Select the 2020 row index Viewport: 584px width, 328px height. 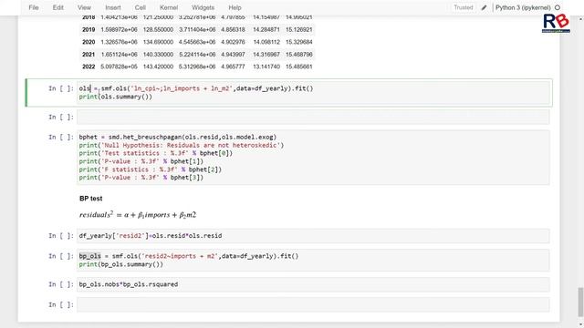tap(89, 42)
